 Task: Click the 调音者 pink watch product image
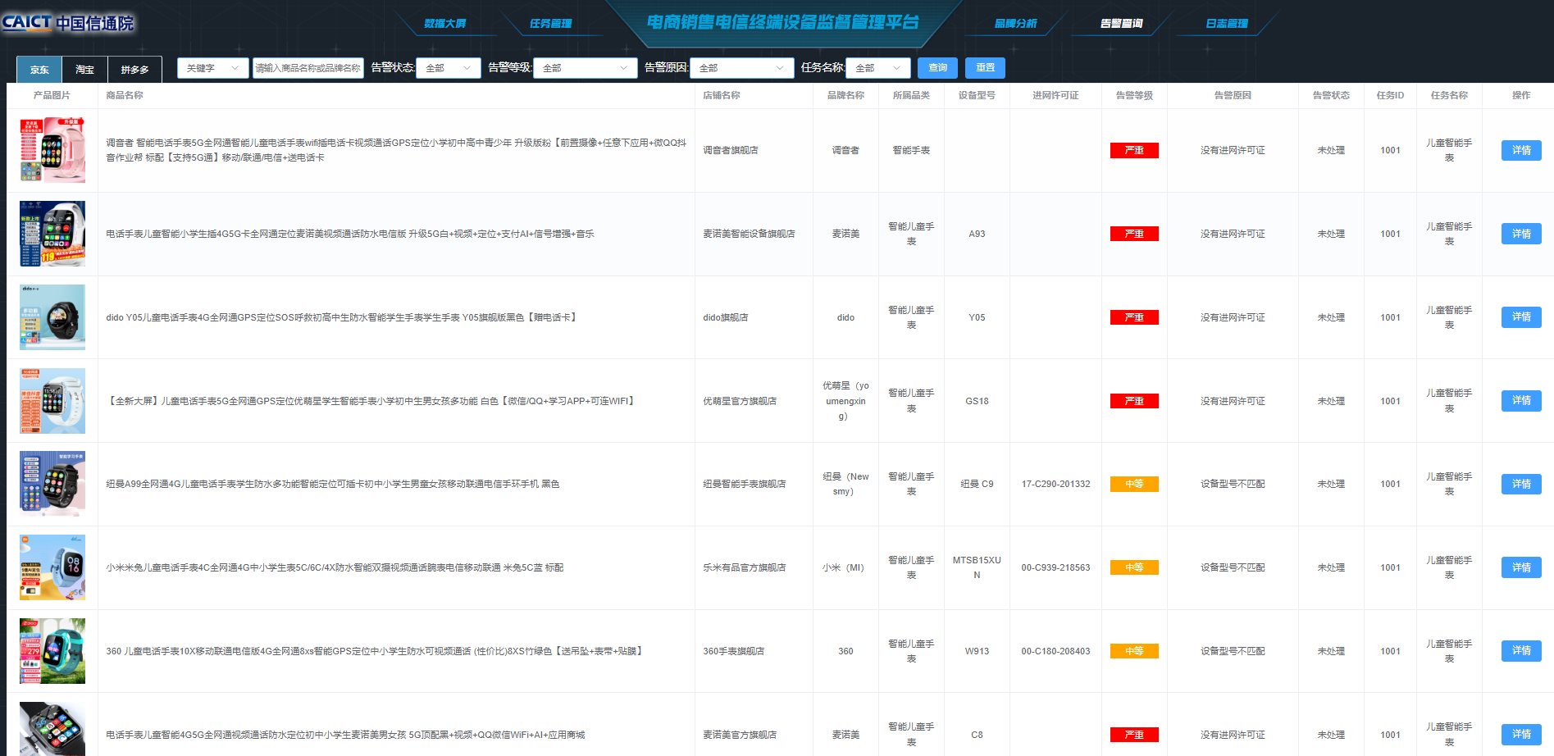(52, 150)
